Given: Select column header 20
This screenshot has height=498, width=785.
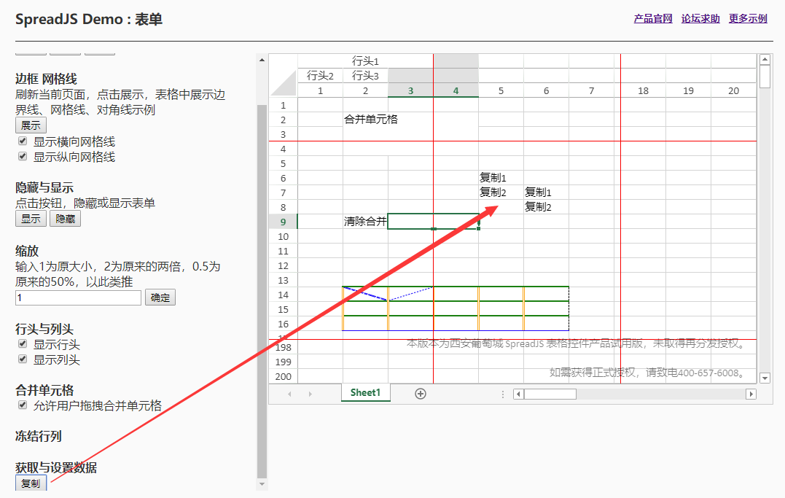Looking at the screenshot, I should pos(733,90).
